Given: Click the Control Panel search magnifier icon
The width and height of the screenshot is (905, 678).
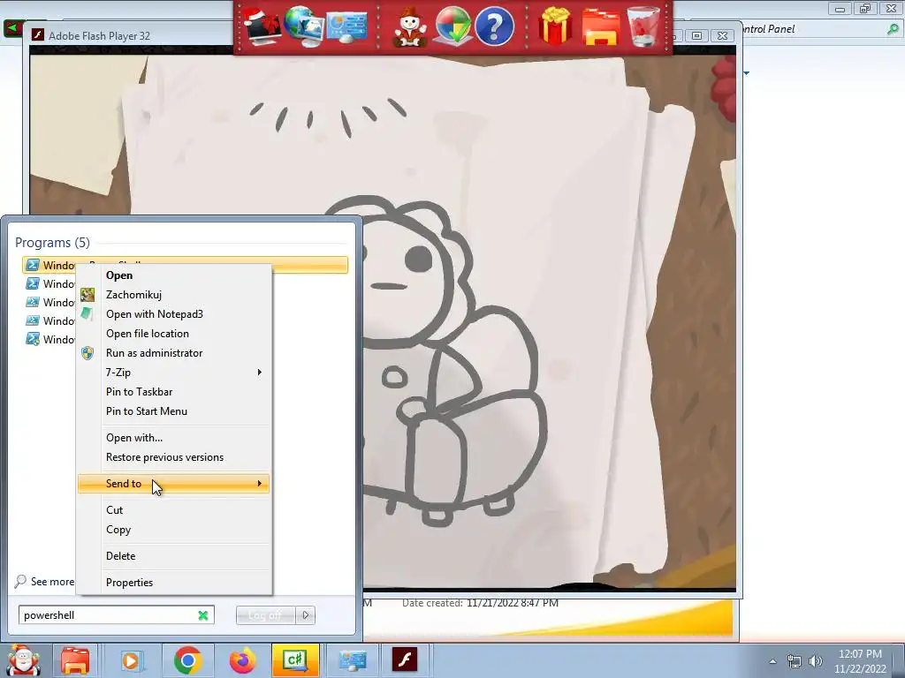Looking at the screenshot, I should coord(893,29).
